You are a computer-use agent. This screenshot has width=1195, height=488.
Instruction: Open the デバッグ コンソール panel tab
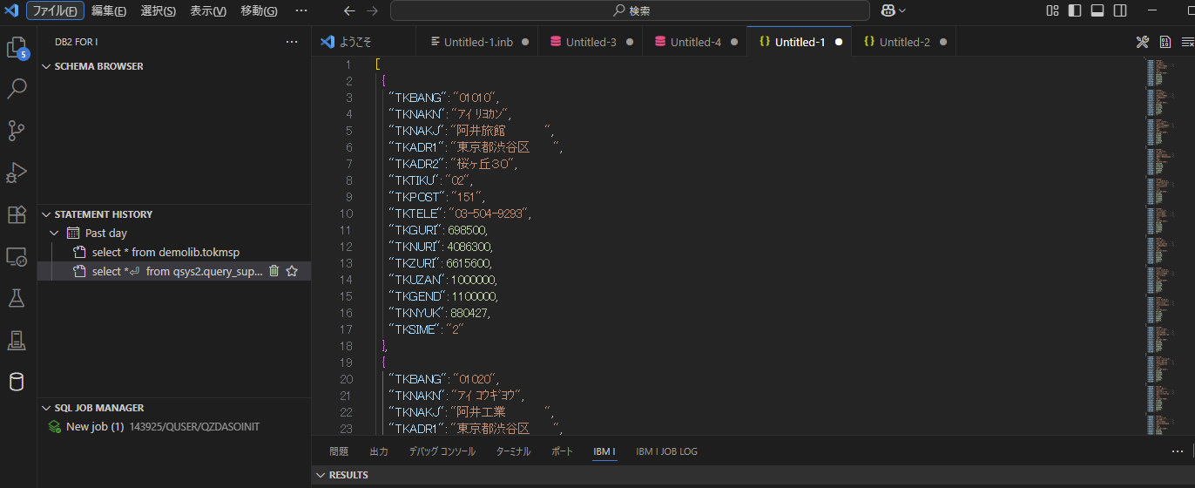pyautogui.click(x=442, y=451)
